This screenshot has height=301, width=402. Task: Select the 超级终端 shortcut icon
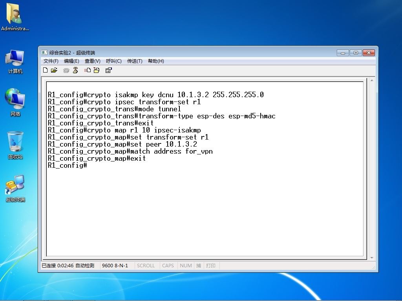pos(15,189)
